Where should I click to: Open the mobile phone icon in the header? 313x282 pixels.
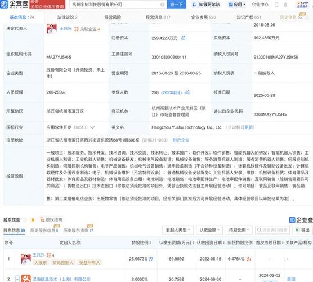(x=276, y=5)
